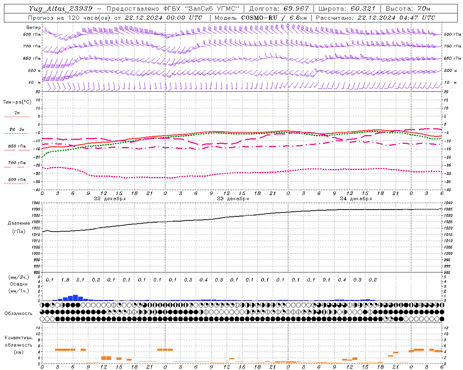This screenshot has height=370, width=463.
Task: Click the 2.1 precipitation value
Action: point(80,280)
